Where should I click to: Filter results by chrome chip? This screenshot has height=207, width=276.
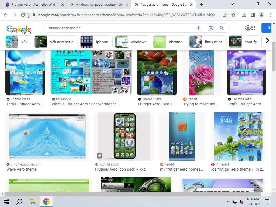170,42
